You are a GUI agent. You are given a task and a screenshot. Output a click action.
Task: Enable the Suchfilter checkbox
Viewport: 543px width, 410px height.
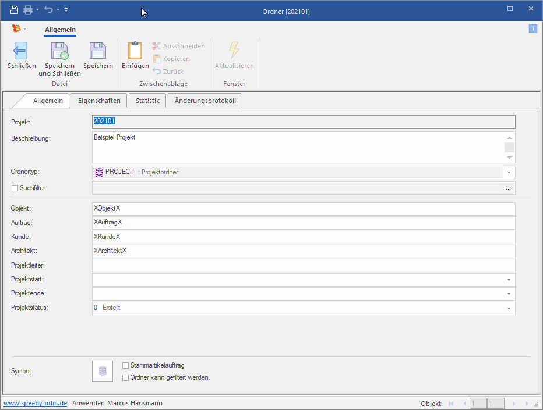coord(15,188)
